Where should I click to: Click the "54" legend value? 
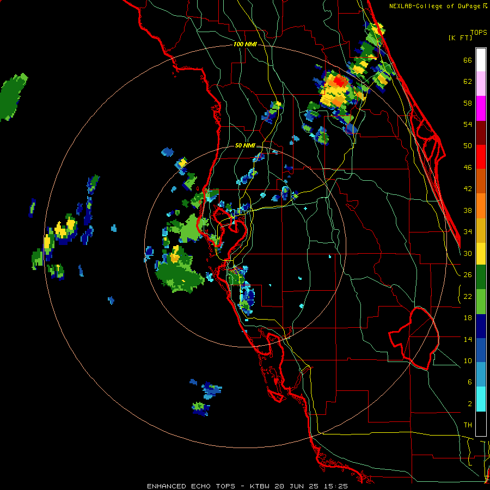(468, 124)
